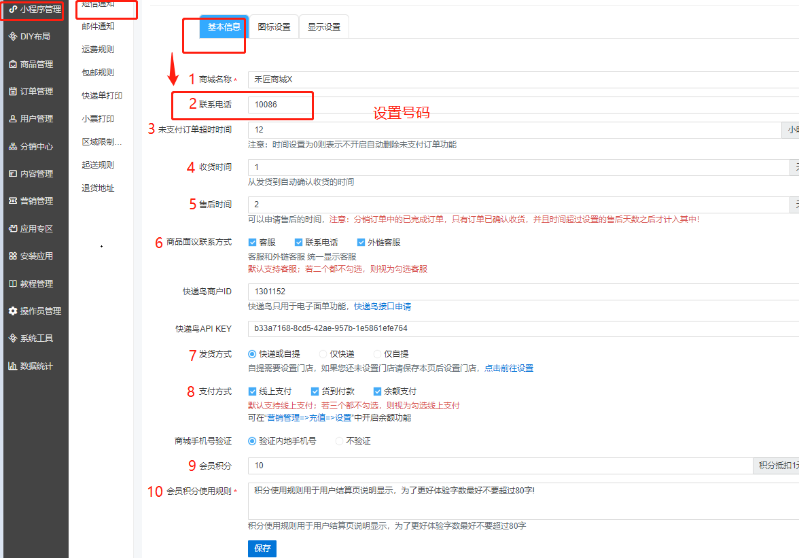Click the 小程序管理 link icon in sidebar
799x558 pixels.
[x=13, y=9]
